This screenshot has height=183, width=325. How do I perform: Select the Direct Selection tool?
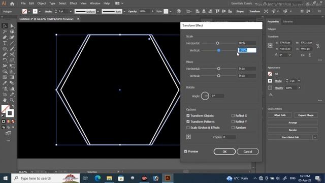coord(12,26)
